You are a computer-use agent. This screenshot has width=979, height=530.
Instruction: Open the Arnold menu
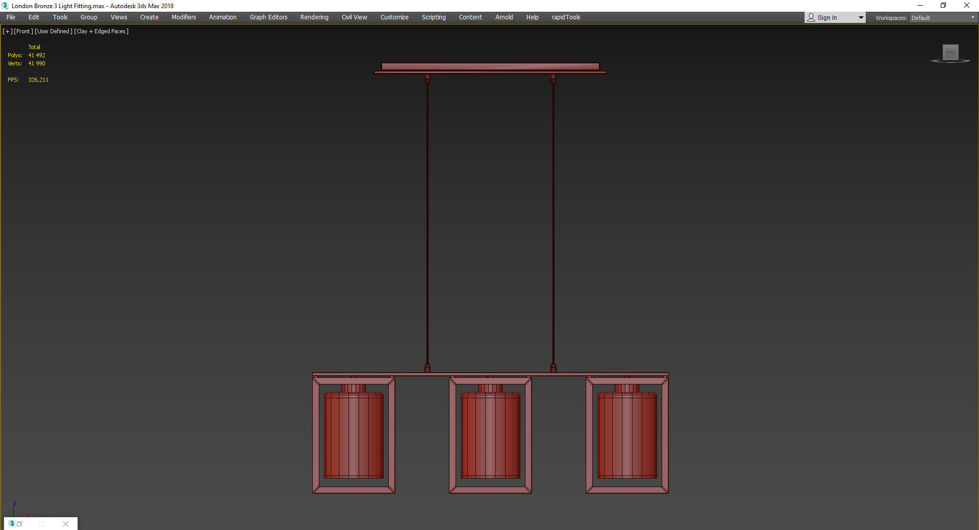pyautogui.click(x=504, y=17)
